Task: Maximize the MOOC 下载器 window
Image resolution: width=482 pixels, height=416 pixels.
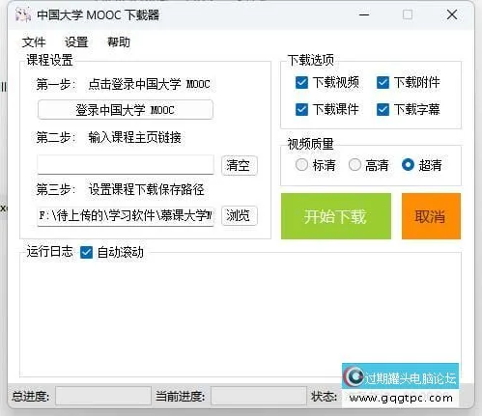Action: (408, 14)
